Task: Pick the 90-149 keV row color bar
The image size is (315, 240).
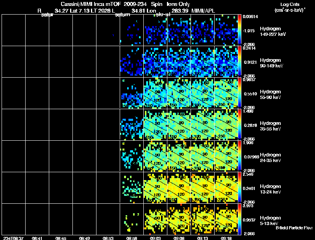Action: pyautogui.click(x=239, y=61)
